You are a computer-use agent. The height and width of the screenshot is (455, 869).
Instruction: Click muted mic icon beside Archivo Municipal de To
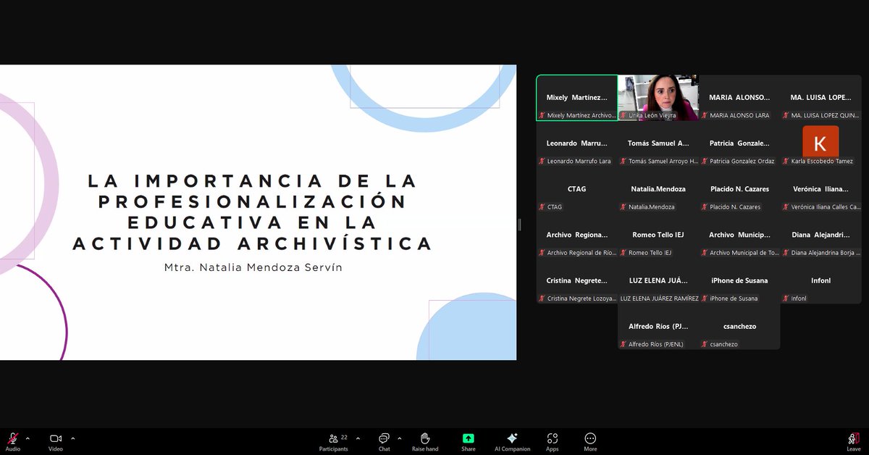705,252
